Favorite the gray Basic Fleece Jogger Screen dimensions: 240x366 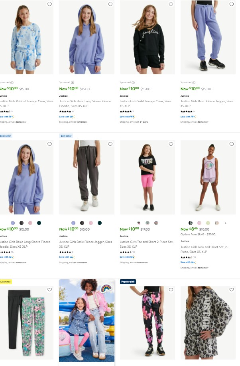110,144
